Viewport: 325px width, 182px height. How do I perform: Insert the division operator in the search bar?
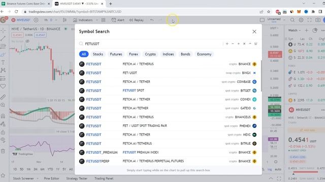click(227, 44)
